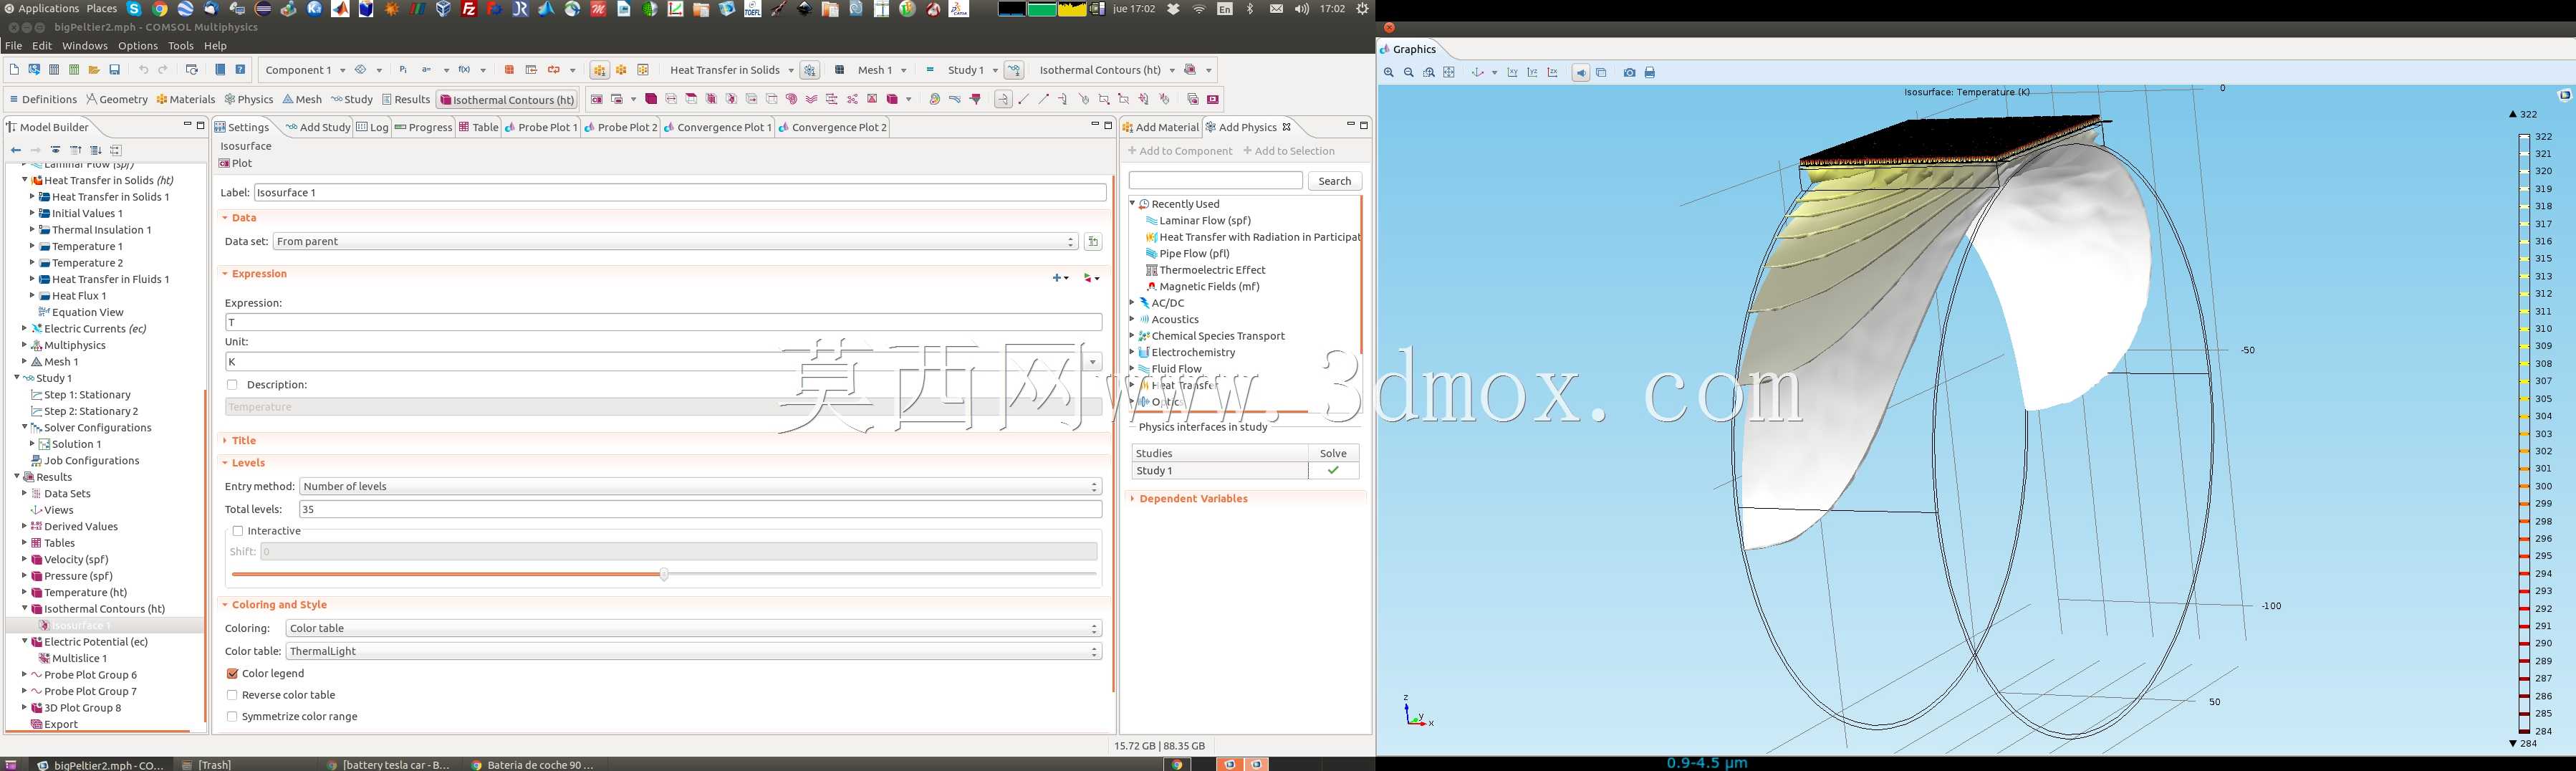The height and width of the screenshot is (771, 2576).
Task: Open the Coloring dropdown
Action: pyautogui.click(x=694, y=629)
